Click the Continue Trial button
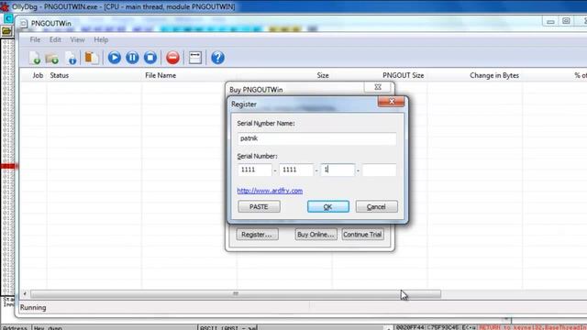 362,235
